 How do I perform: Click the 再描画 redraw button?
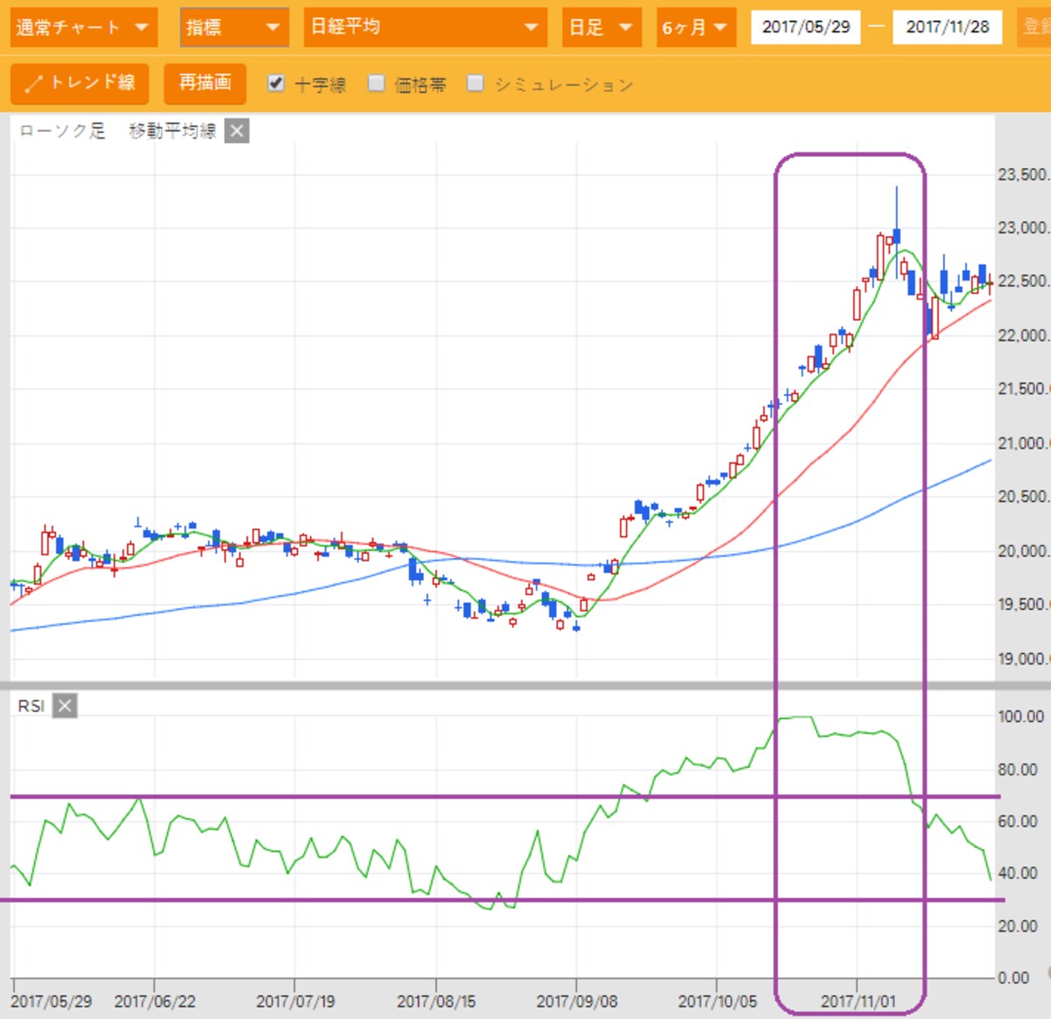tap(205, 83)
